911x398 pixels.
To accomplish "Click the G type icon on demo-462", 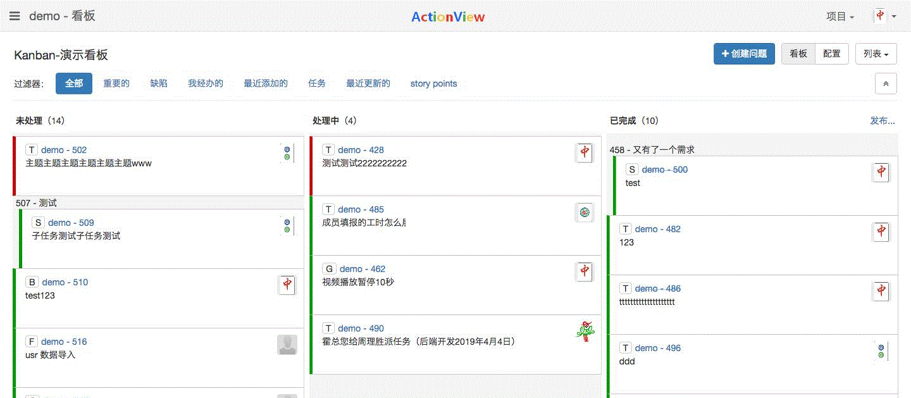I will coord(329,269).
